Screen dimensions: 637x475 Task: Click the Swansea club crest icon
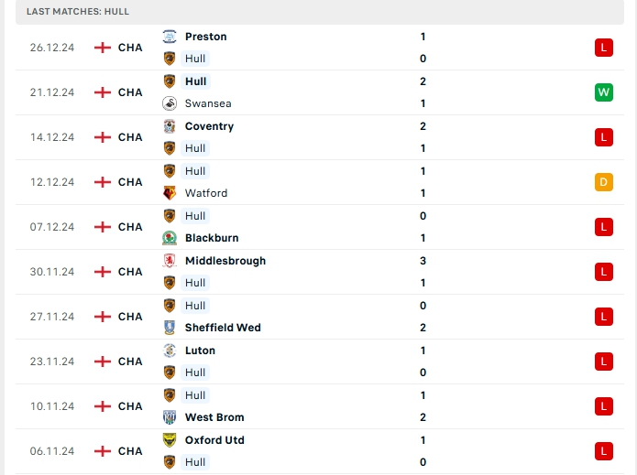[x=170, y=103]
